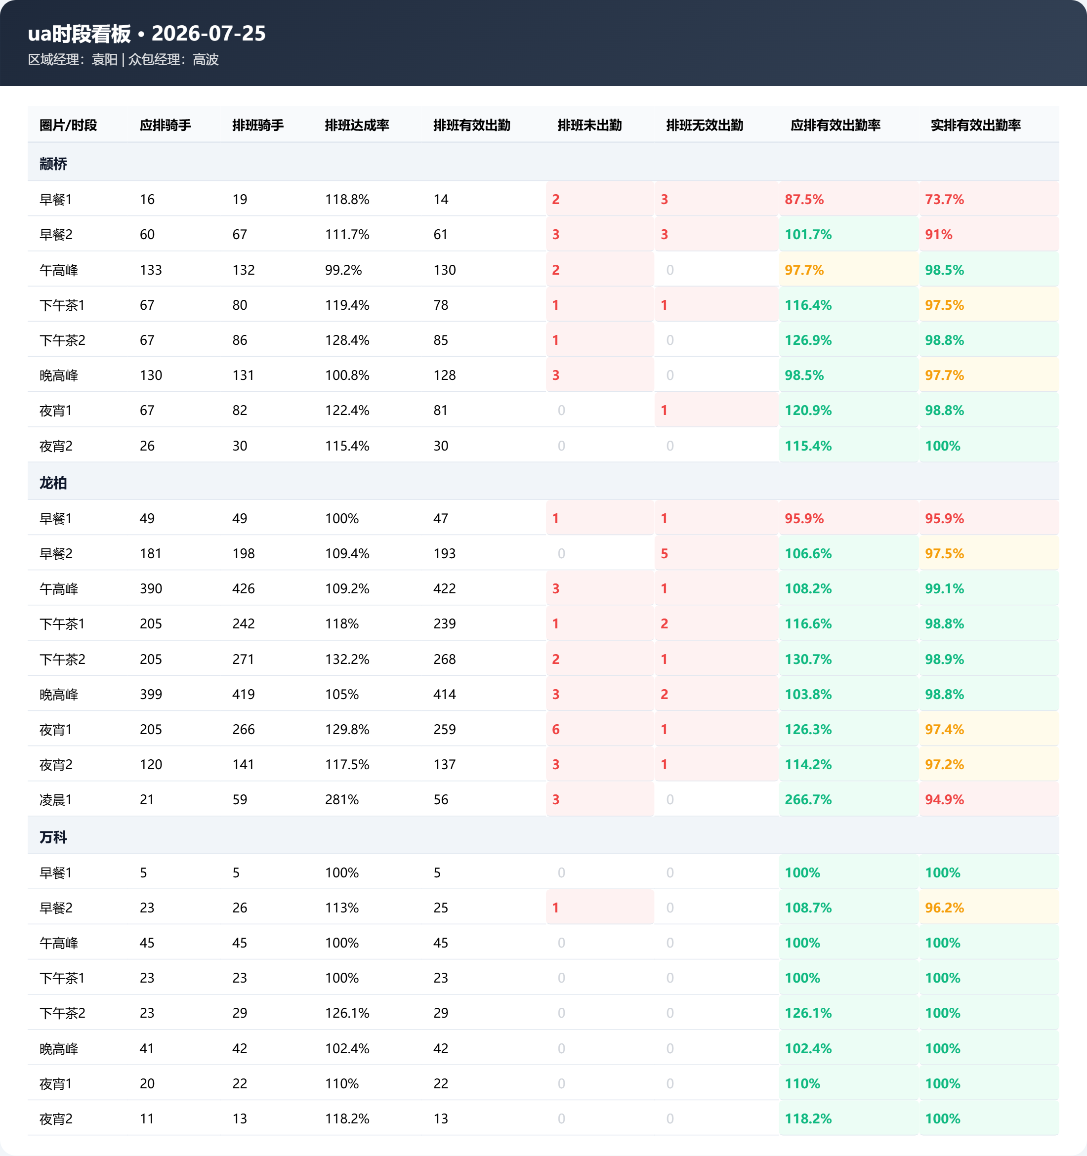Click the "排班无效出勤" column header
Screen dimensions: 1087x1156
point(705,125)
